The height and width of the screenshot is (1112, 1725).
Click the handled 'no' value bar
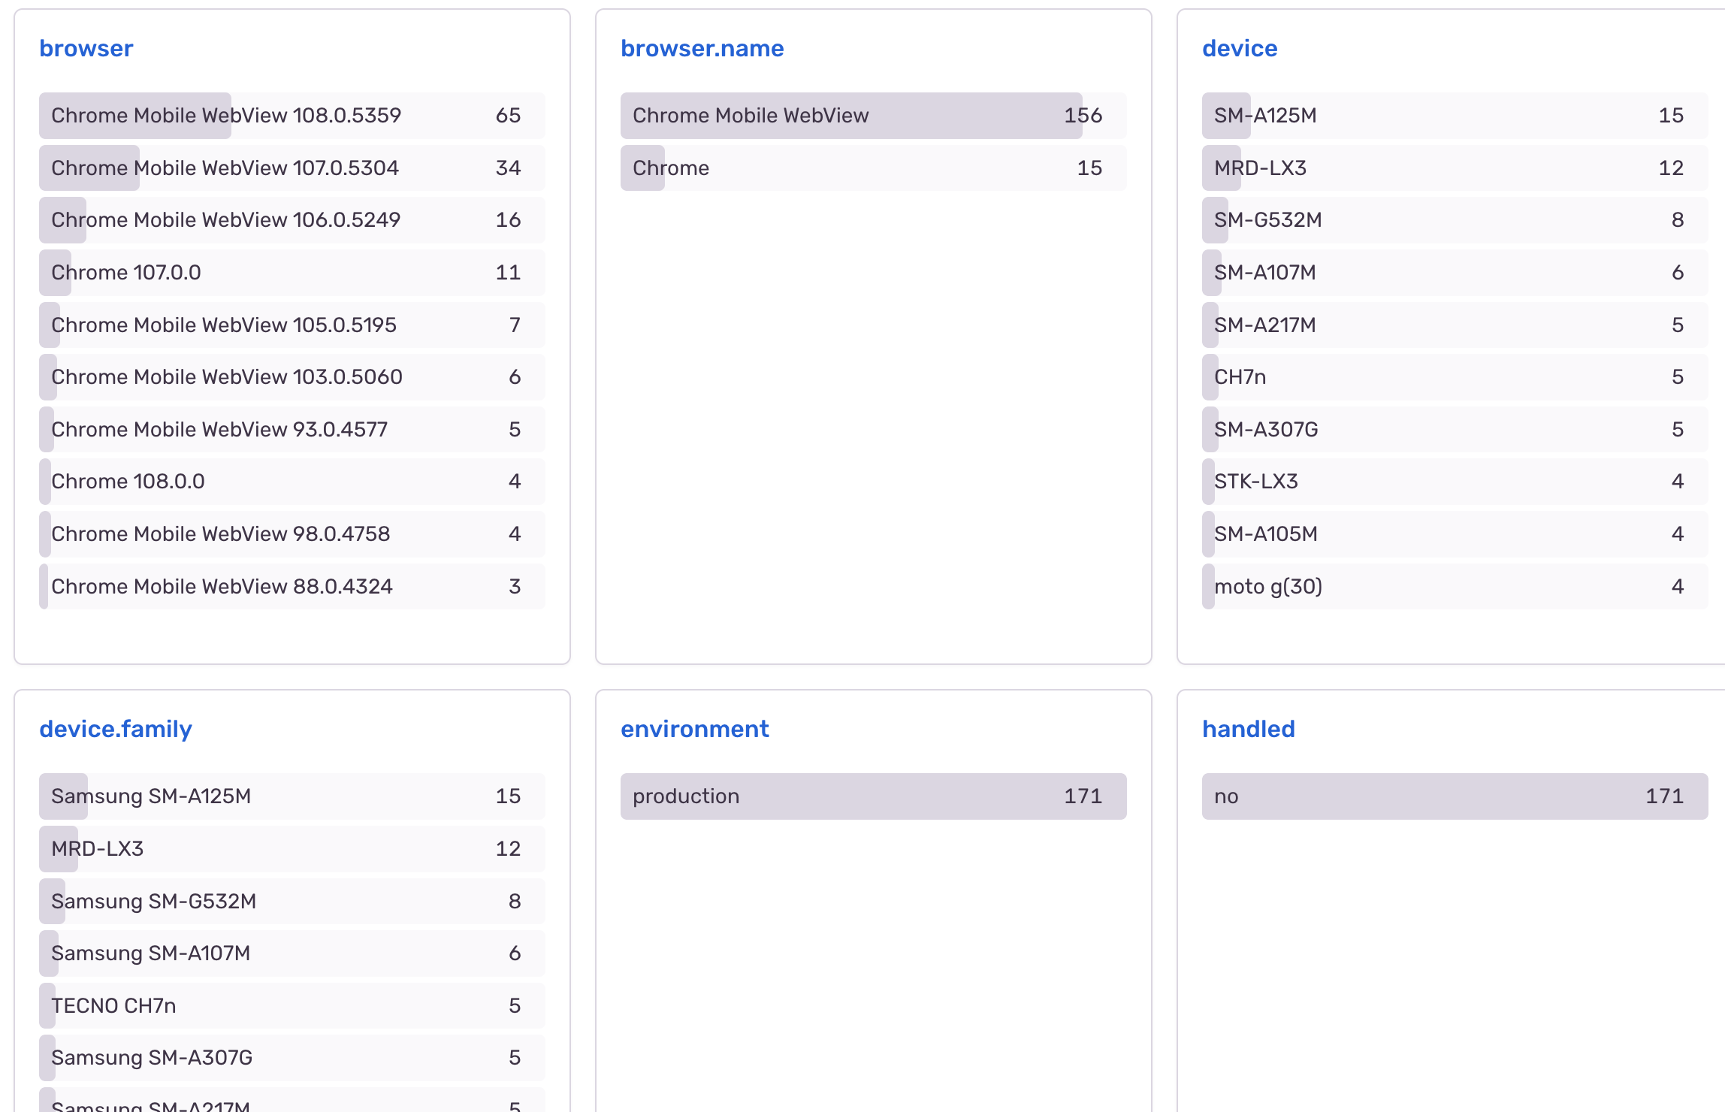point(1454,796)
